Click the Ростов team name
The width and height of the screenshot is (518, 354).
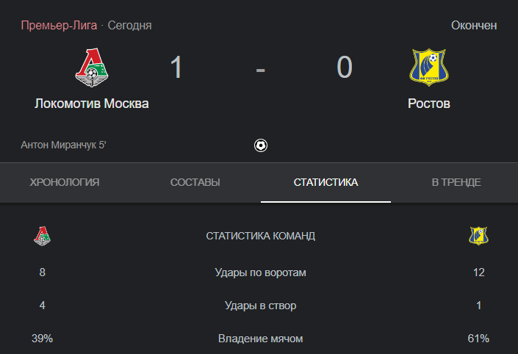[429, 104]
